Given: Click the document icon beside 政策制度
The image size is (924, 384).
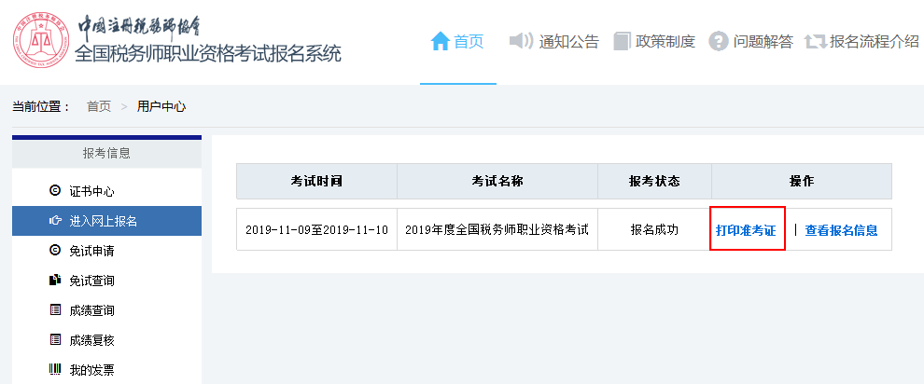Looking at the screenshot, I should (x=622, y=41).
